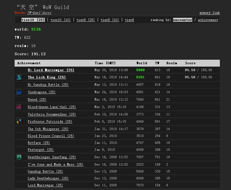Open the Dec 11 Lord Marrowgar (25) link

coord(45,185)
